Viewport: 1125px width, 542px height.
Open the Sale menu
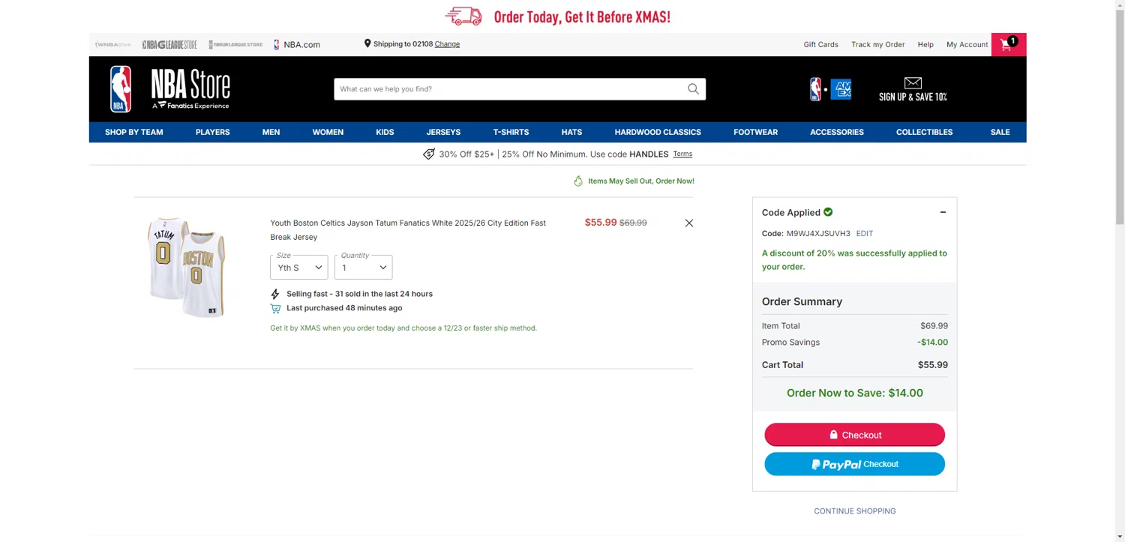coord(1000,132)
